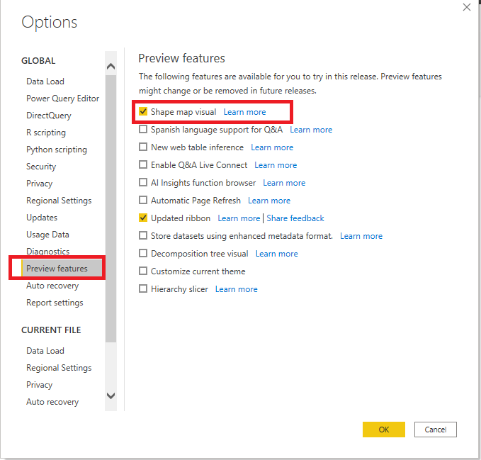Click the sidebar vertical scrollbar thumb
This screenshot has height=460, width=481.
tap(111, 208)
